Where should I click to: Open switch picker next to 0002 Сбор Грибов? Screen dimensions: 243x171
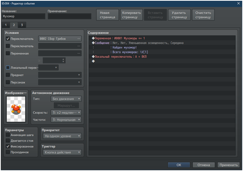coord(79,39)
